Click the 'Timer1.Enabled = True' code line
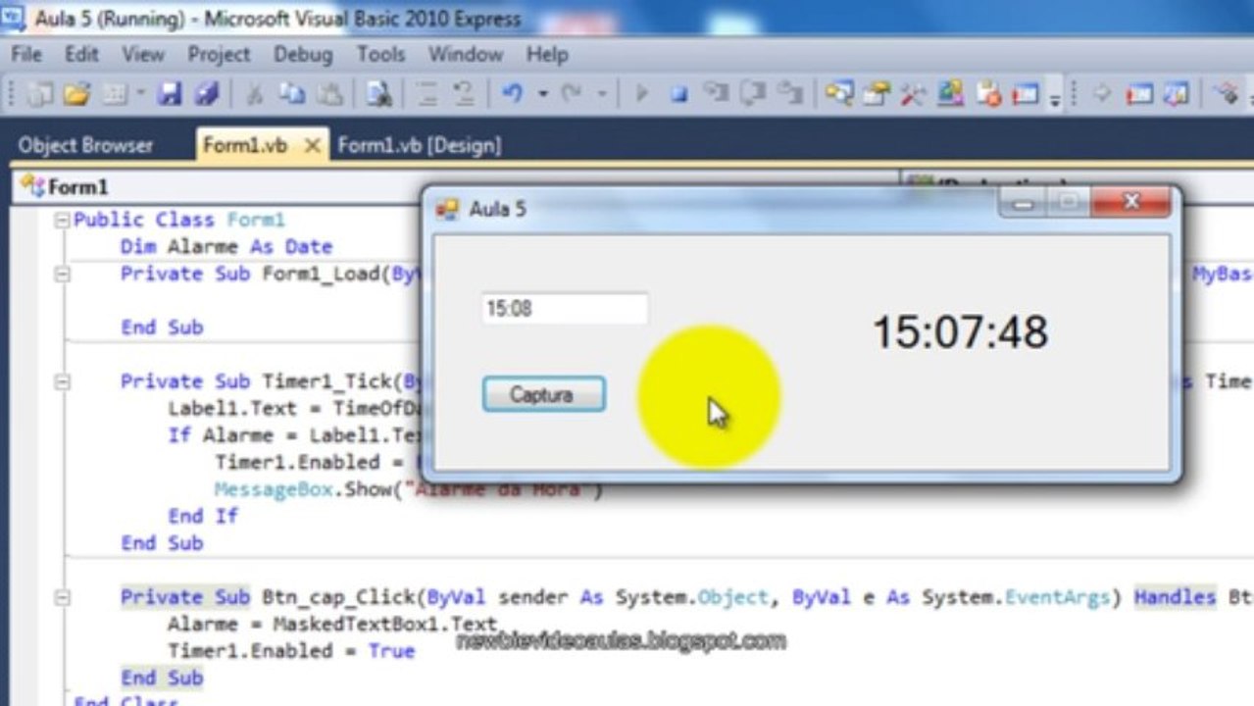The height and width of the screenshot is (706, 1254). click(x=291, y=651)
